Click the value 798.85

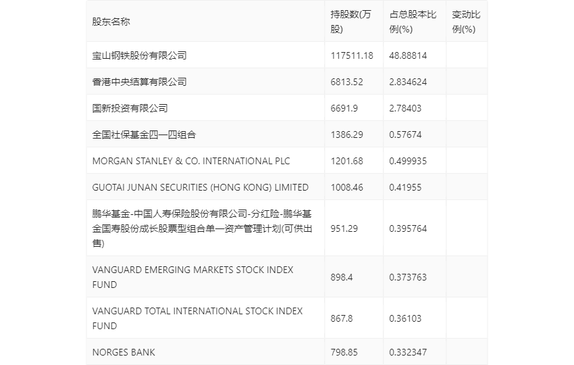click(344, 352)
